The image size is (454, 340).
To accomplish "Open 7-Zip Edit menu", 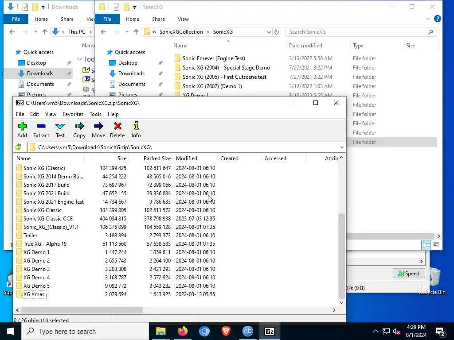I will pos(35,114).
